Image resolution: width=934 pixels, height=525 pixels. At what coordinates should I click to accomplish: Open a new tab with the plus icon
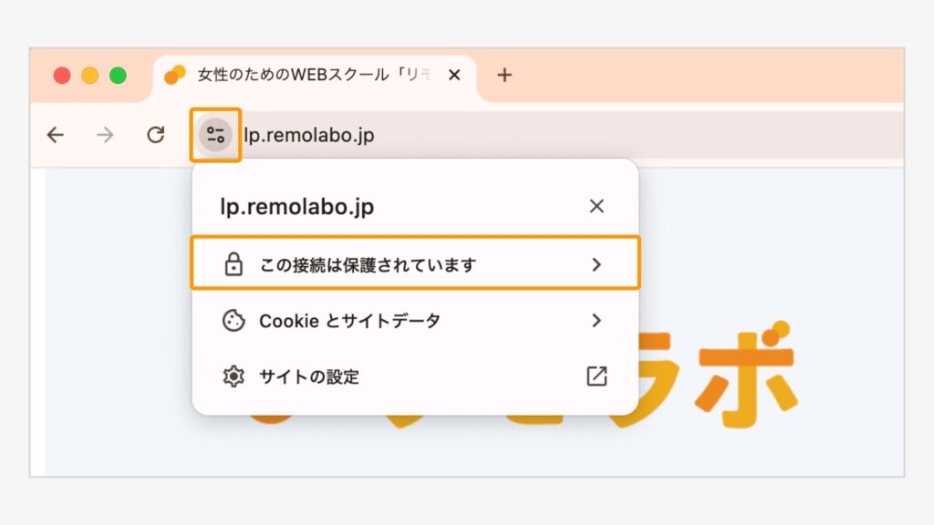(504, 75)
